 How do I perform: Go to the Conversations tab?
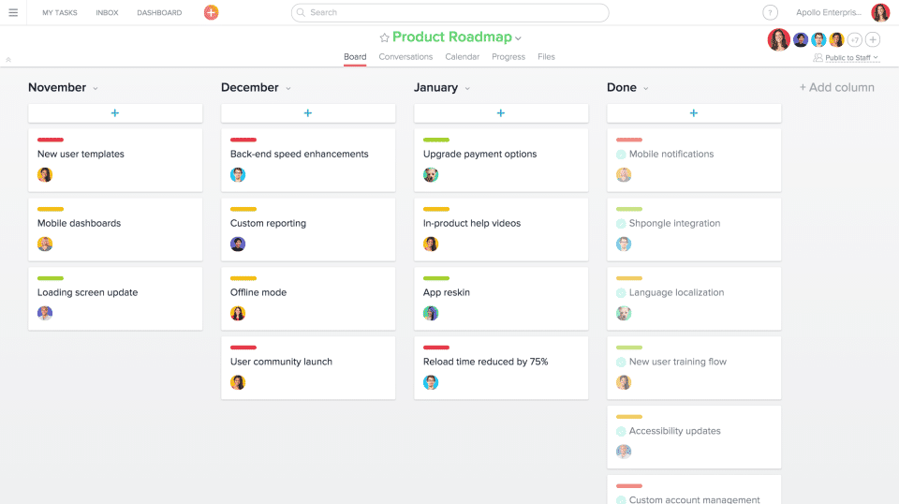[x=405, y=57]
